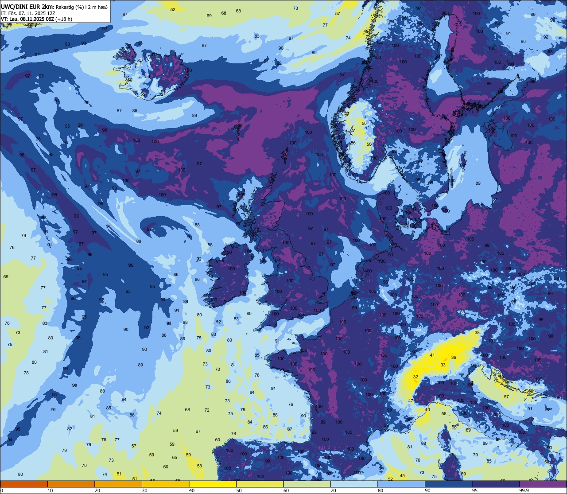This screenshot has width=567, height=494.
Task: Pick the 20–30% legend color segment
Action: [118, 484]
